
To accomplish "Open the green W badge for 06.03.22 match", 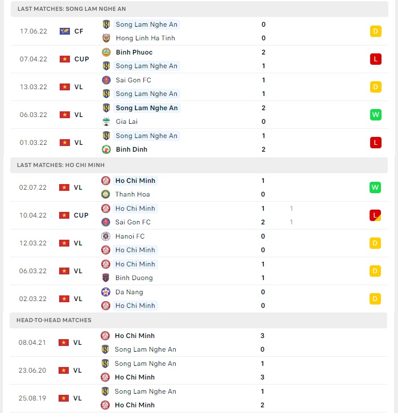I will coord(376,115).
